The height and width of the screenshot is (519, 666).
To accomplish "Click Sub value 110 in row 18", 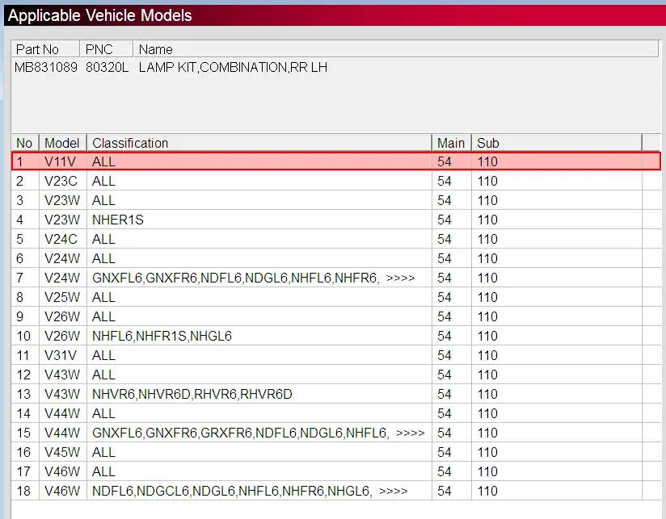I will (x=487, y=491).
